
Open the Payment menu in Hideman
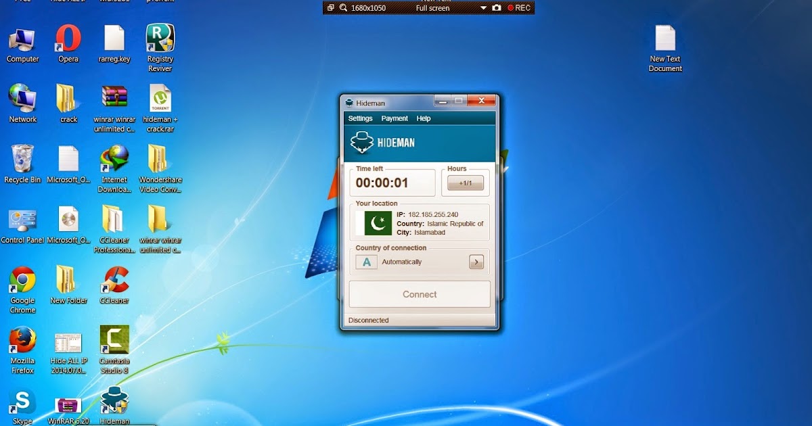pyautogui.click(x=394, y=118)
